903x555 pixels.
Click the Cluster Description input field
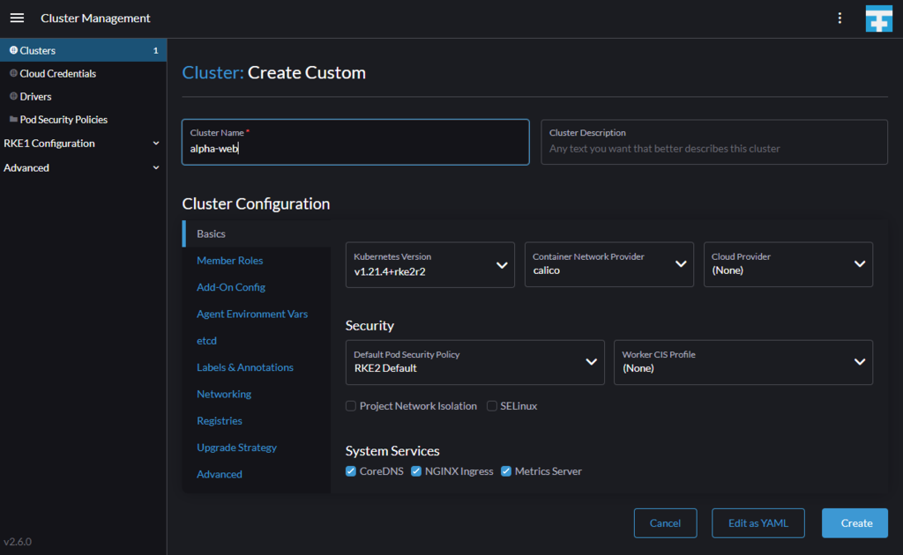(x=714, y=142)
